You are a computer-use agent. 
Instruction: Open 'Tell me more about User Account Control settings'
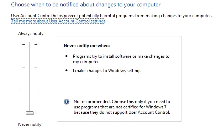point(58,21)
